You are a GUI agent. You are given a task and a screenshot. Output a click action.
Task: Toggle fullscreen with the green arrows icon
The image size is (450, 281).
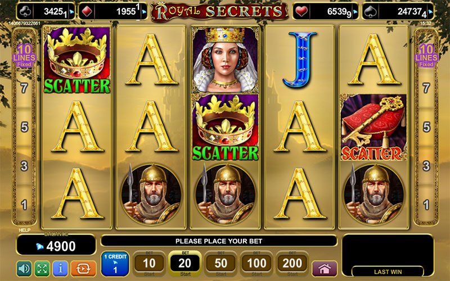pyautogui.click(x=42, y=269)
